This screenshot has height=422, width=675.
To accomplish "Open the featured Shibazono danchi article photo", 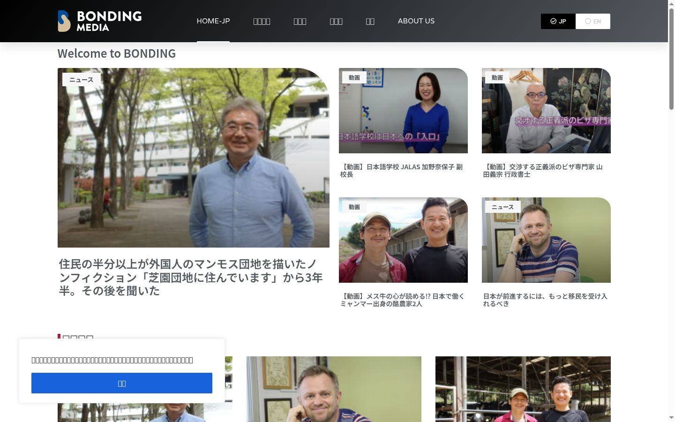I will pos(194,158).
